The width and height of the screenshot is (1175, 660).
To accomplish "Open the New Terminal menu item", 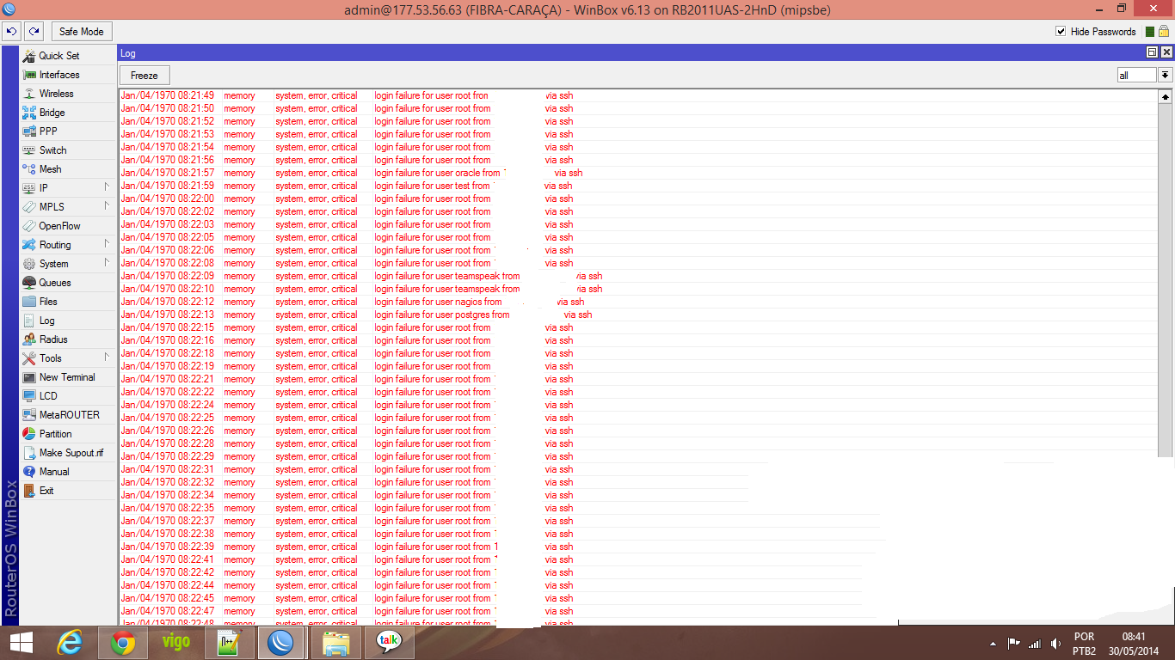I will coord(68,377).
